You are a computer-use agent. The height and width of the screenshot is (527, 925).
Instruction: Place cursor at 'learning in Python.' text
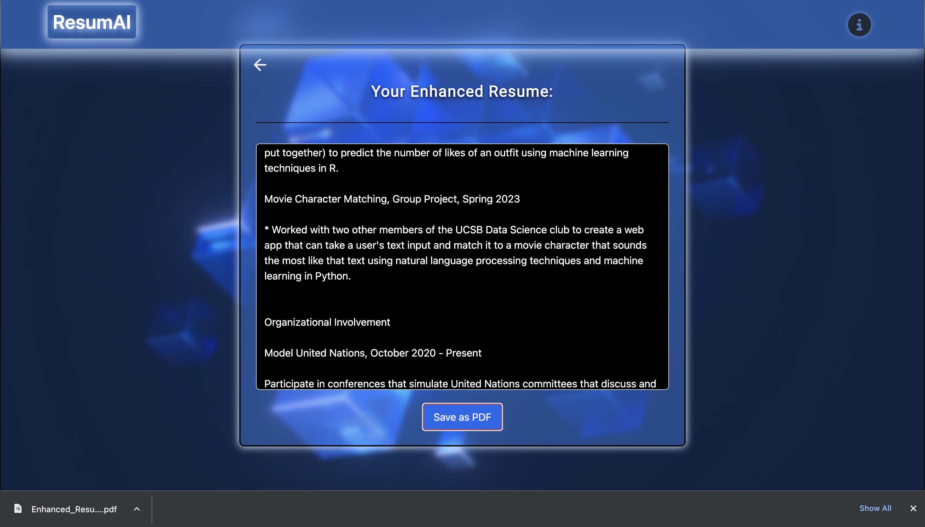[307, 276]
